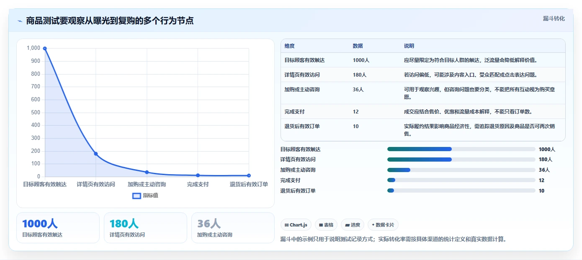Image resolution: width=582 pixels, height=260 pixels.
Task: Click the 维度 table column header
Action: 290,46
